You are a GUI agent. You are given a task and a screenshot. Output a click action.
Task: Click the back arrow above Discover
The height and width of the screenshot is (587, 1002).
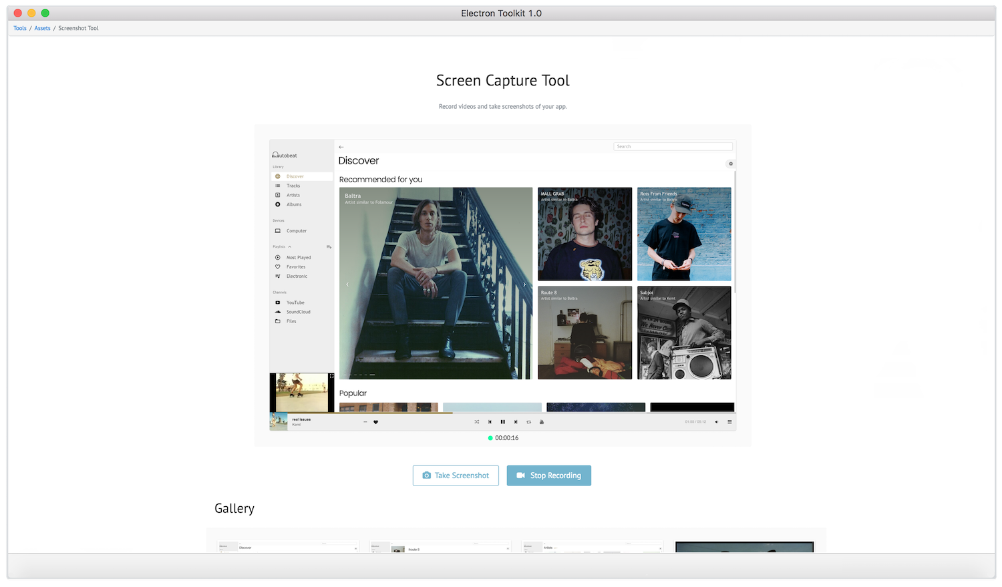341,147
